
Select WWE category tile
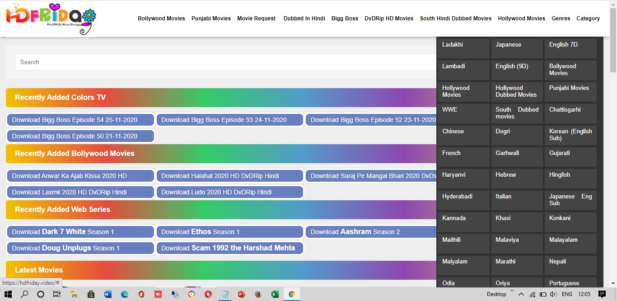[463, 113]
